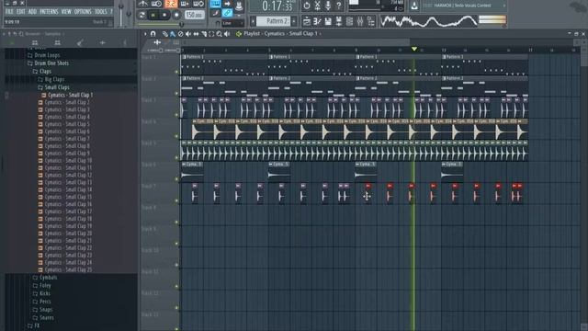This screenshot has height=331, width=588.
Task: Mute Track 5 with its green LED
Action: (x=176, y=157)
